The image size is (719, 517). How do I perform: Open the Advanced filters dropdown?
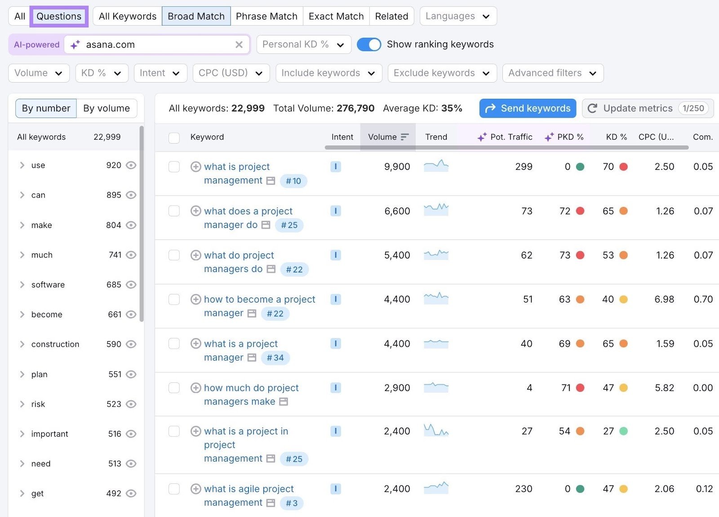552,73
